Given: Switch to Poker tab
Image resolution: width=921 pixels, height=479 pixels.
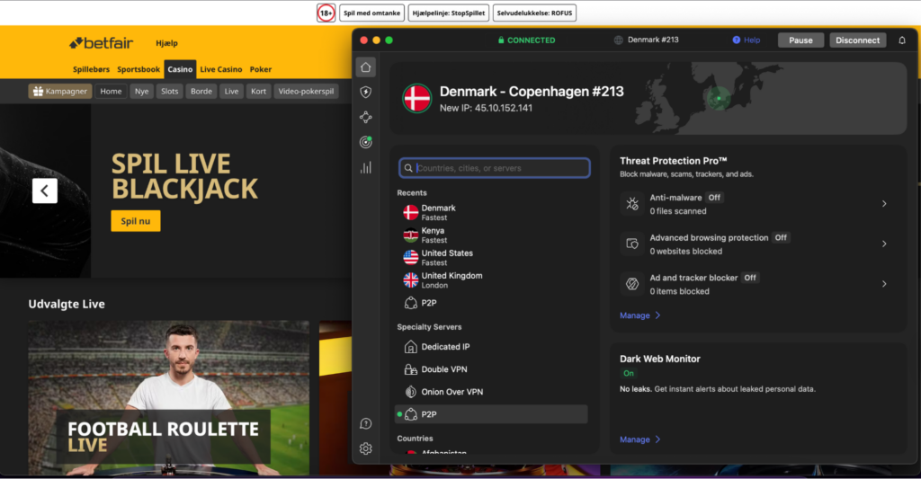Looking at the screenshot, I should (x=261, y=69).
